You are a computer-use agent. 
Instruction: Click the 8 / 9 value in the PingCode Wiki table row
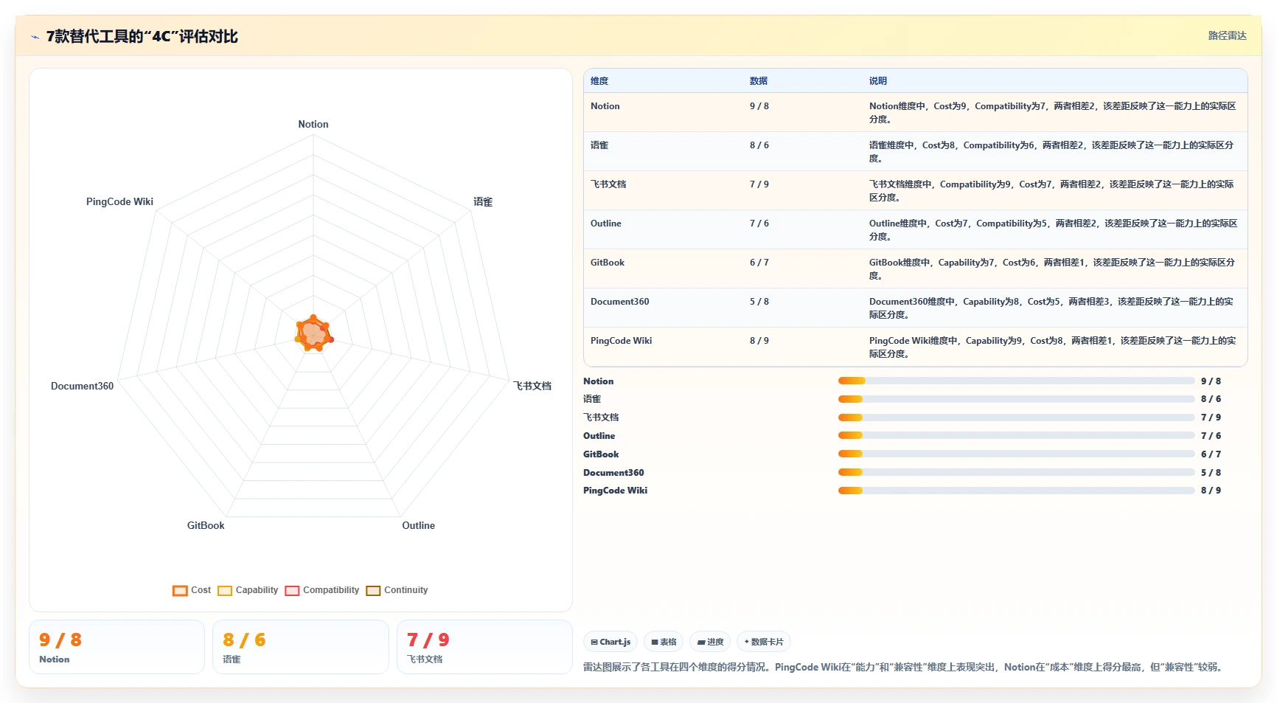759,341
